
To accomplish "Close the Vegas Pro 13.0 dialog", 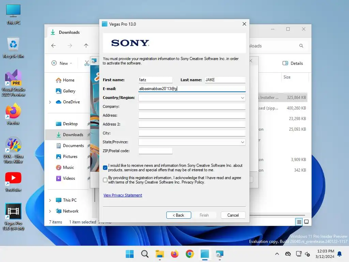I will point(244,24).
